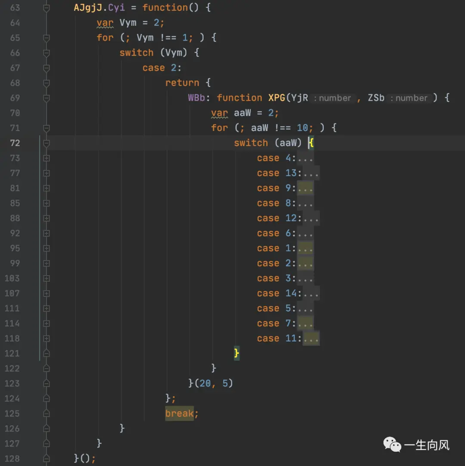Collapse the case 2 fold on line 67
This screenshot has height=466, width=465.
pyautogui.click(x=46, y=68)
